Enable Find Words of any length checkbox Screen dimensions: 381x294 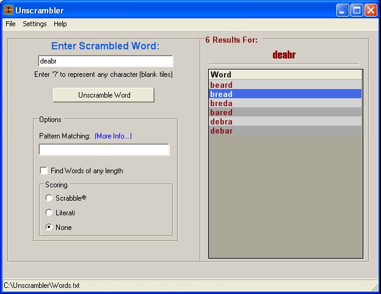pyautogui.click(x=44, y=171)
